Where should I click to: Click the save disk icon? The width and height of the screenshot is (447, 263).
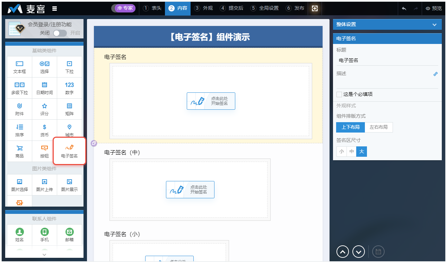coord(378,252)
